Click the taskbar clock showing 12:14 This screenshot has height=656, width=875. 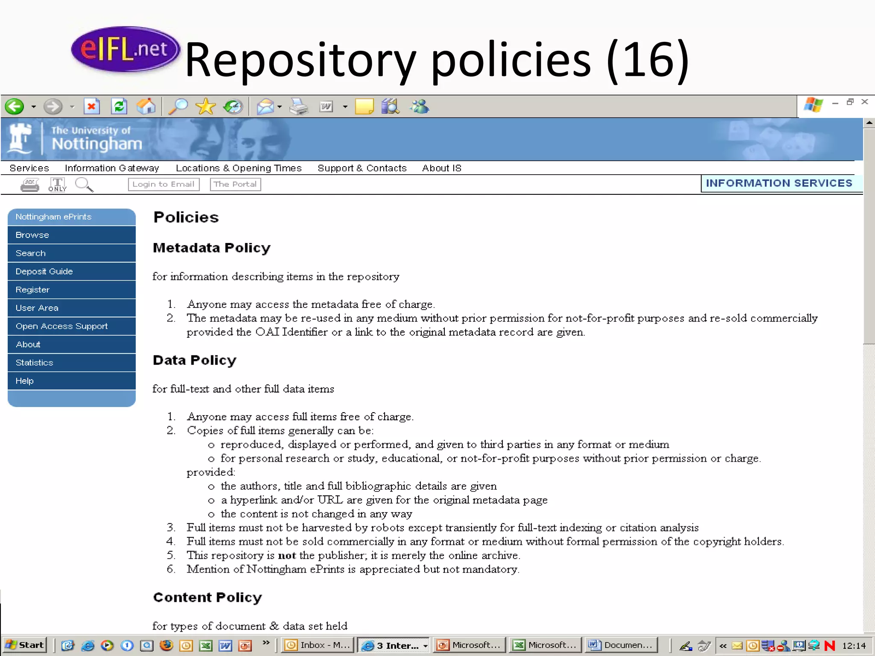click(x=854, y=646)
